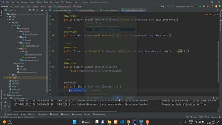Image resolution: width=222 pixels, height=125 pixels.
Task: Switch to StudentService.java editor tab
Action: click(110, 10)
